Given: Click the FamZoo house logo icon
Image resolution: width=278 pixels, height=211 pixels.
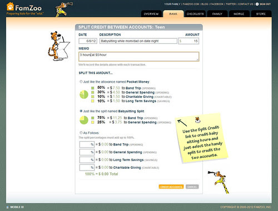Looking at the screenshot, I should pyautogui.click(x=10, y=7).
